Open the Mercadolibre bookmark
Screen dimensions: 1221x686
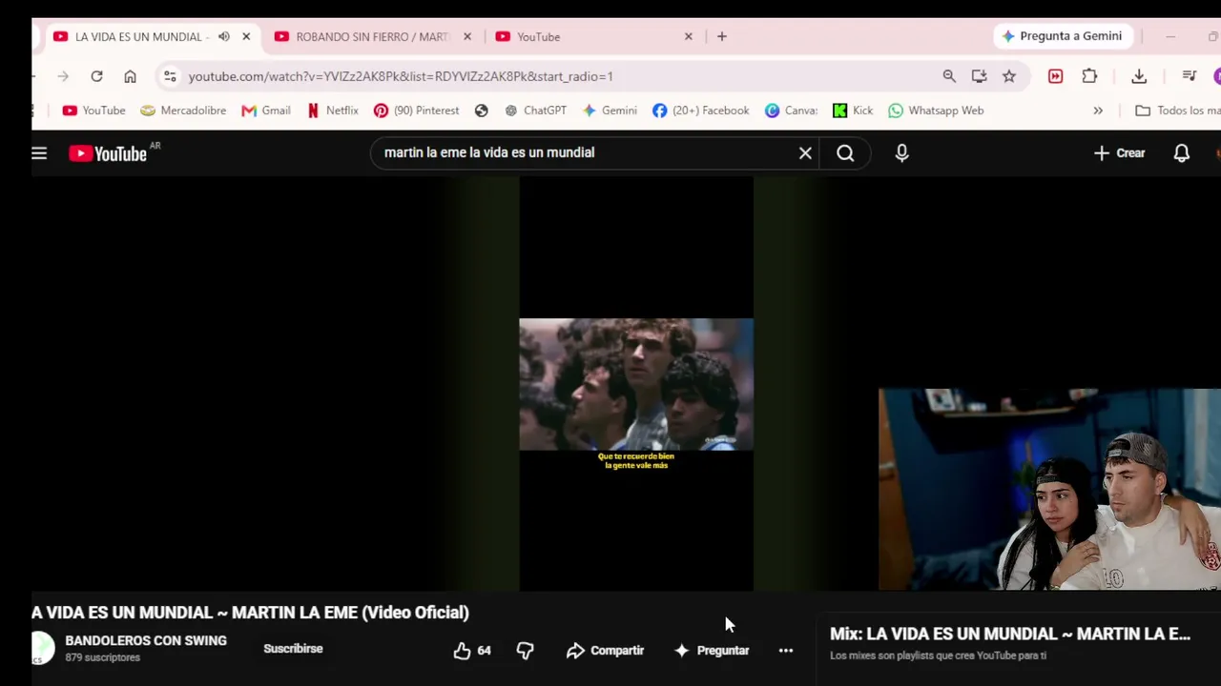tap(183, 111)
